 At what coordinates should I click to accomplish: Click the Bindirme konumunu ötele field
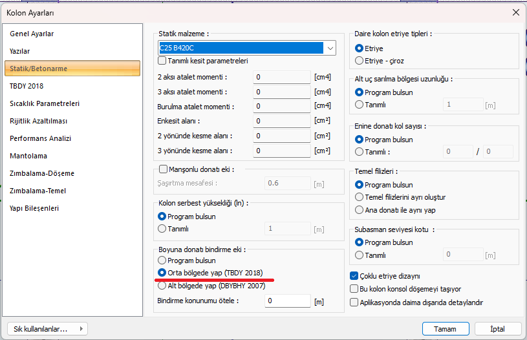tap(287, 301)
